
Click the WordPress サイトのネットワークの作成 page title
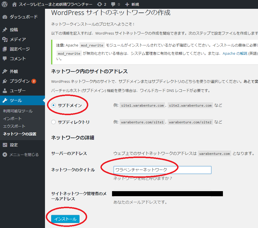coord(111,13)
